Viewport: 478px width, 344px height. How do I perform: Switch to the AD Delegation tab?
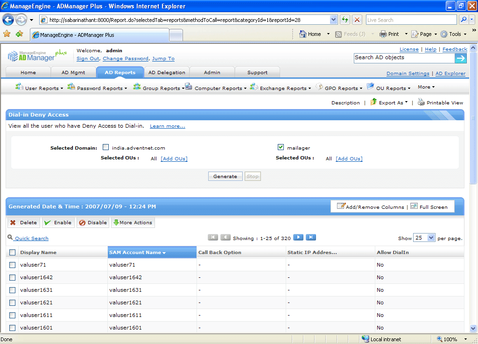point(167,72)
